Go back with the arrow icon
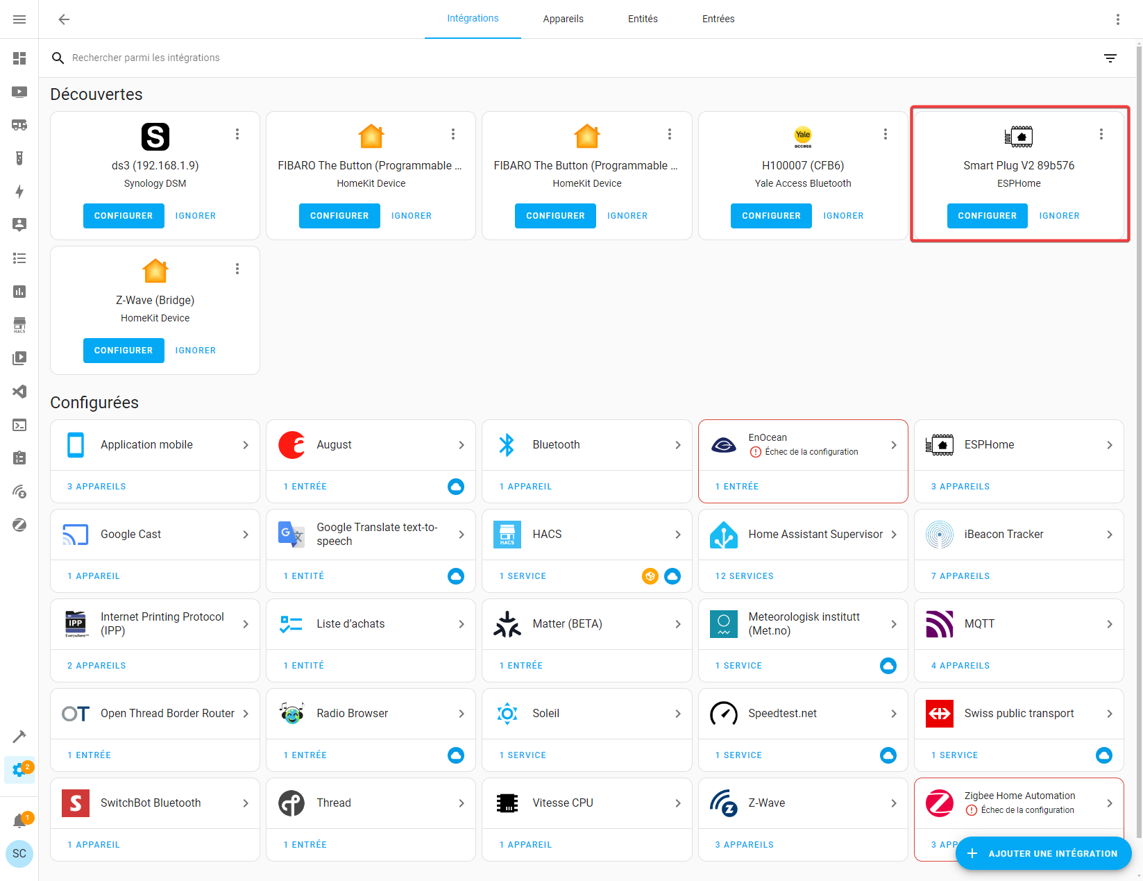The height and width of the screenshot is (881, 1143). pyautogui.click(x=64, y=19)
